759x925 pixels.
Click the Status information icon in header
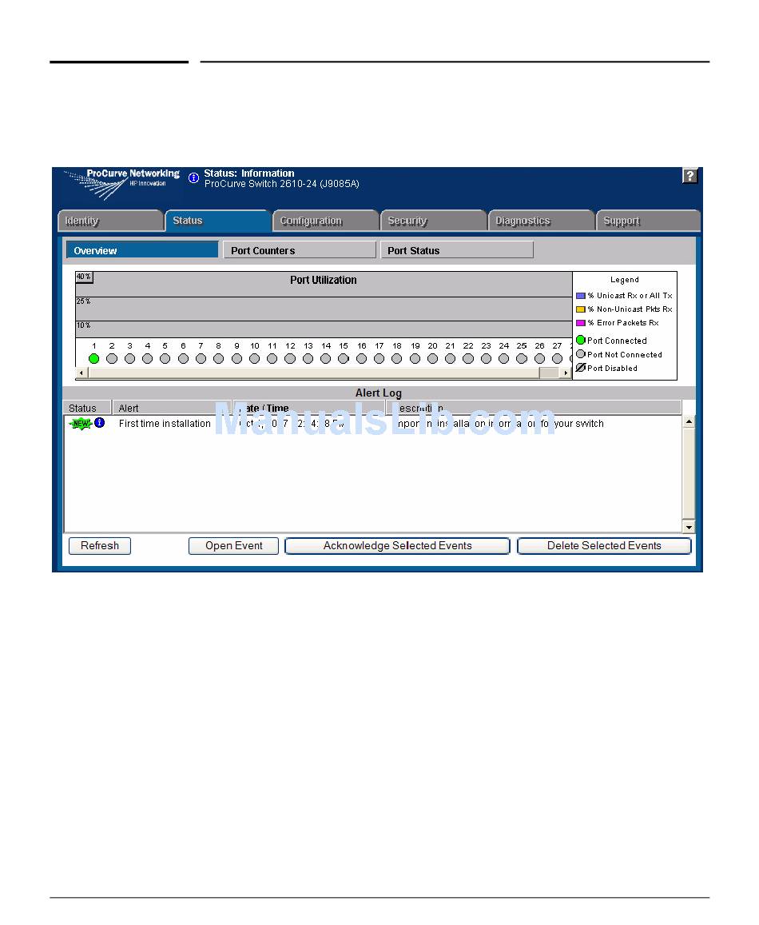[193, 177]
